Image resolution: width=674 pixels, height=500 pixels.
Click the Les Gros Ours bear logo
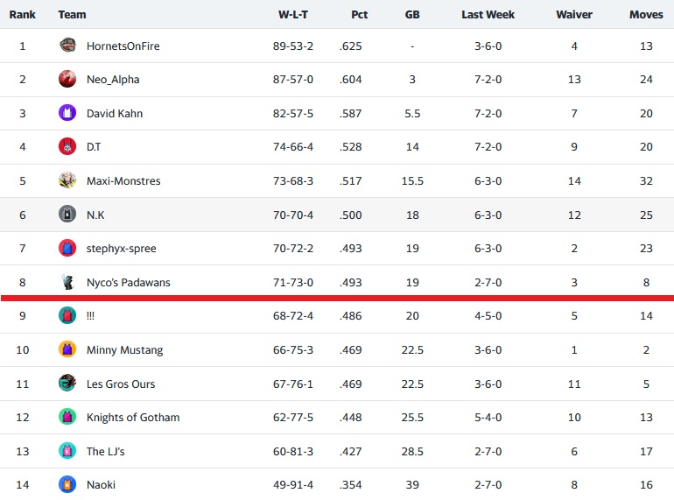click(x=67, y=383)
